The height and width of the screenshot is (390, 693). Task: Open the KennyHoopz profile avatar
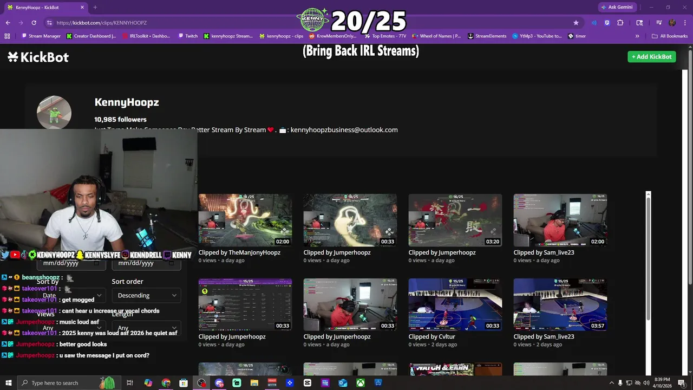[54, 113]
